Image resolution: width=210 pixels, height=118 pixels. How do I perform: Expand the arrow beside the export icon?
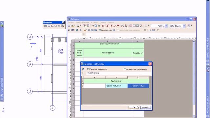pyautogui.click(x=80, y=26)
